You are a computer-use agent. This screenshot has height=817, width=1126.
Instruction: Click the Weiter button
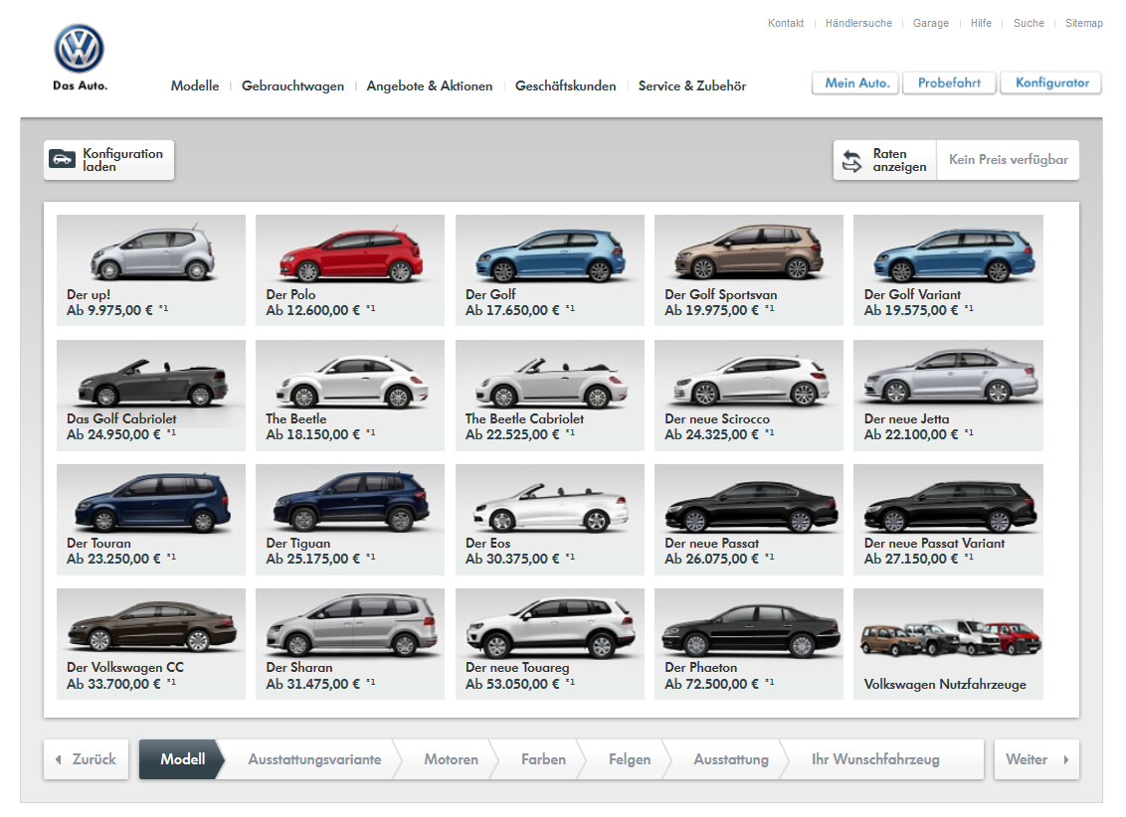(x=1036, y=759)
